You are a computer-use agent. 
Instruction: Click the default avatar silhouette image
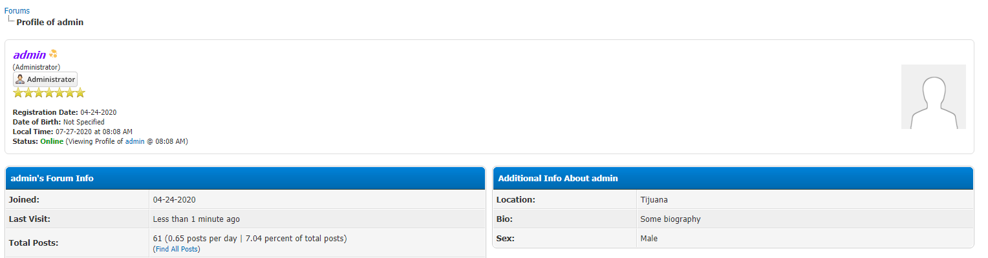tap(933, 97)
